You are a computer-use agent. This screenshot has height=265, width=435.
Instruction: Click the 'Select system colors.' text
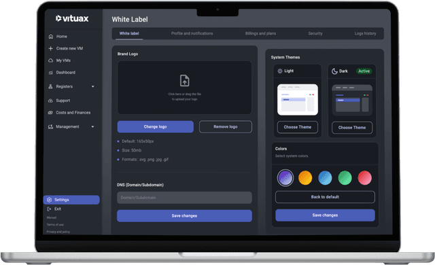[x=292, y=156]
